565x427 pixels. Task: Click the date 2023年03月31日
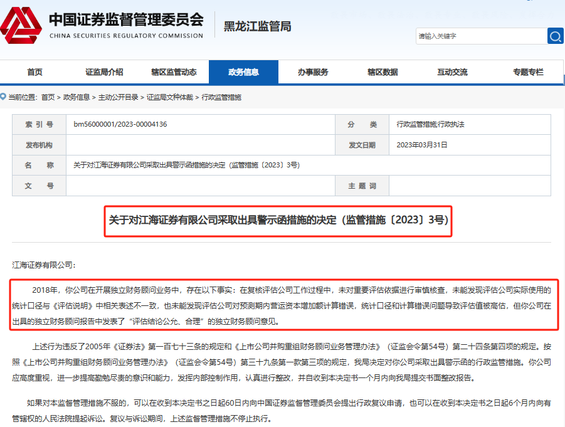[422, 145]
